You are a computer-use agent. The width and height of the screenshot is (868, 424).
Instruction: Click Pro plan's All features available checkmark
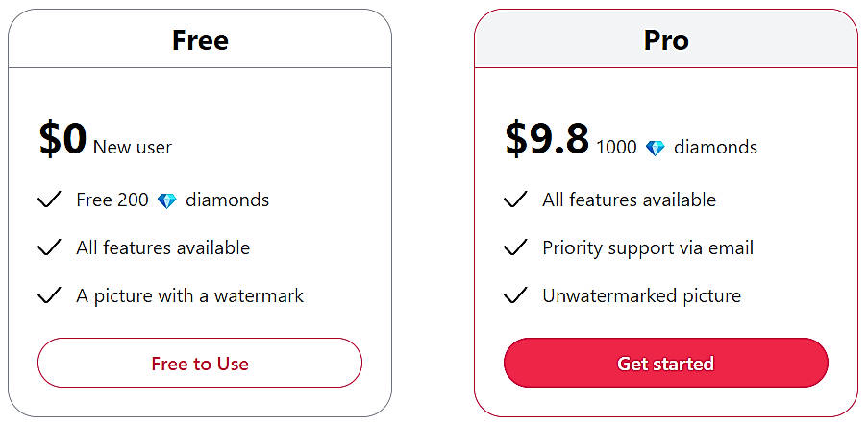[515, 200]
